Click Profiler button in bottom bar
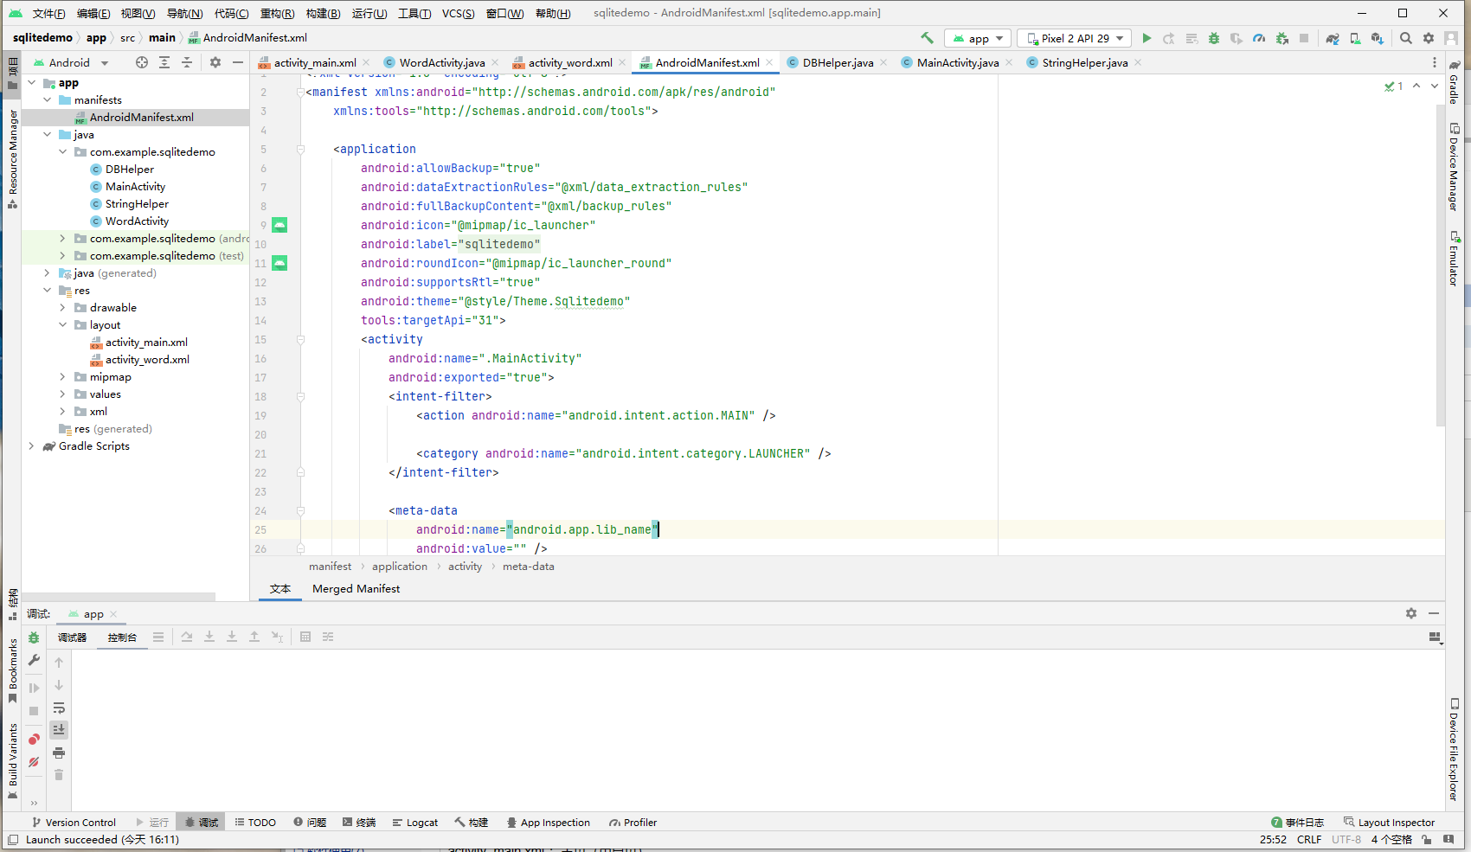Image resolution: width=1471 pixels, height=852 pixels. 633,823
